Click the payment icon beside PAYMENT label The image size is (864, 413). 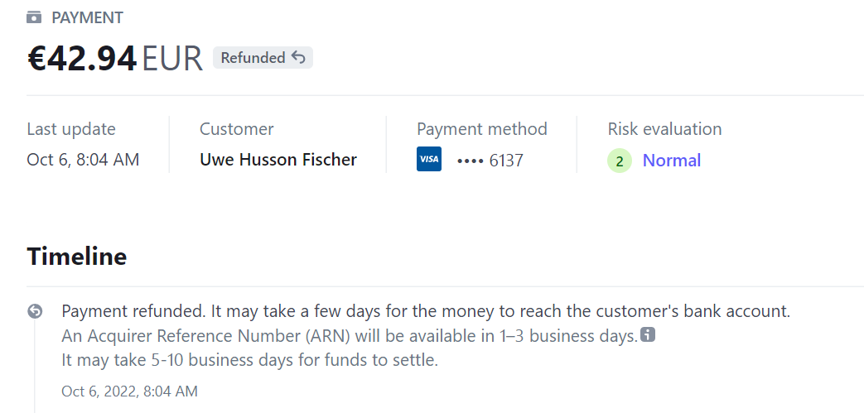(x=34, y=17)
